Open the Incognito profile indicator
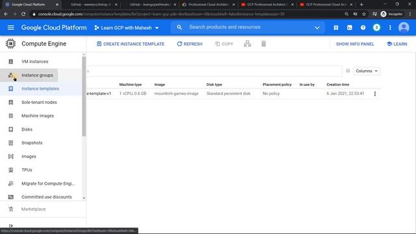The width and height of the screenshot is (416, 234). pos(391,14)
